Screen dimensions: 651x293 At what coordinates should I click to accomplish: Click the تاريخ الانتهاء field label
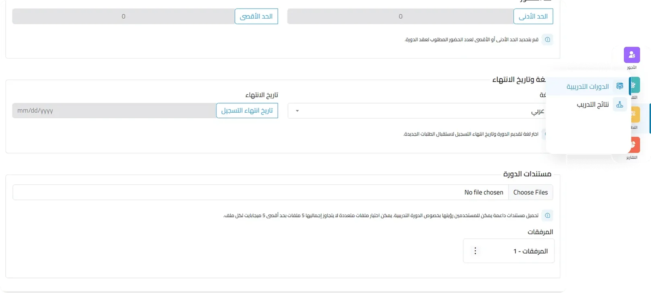(262, 95)
